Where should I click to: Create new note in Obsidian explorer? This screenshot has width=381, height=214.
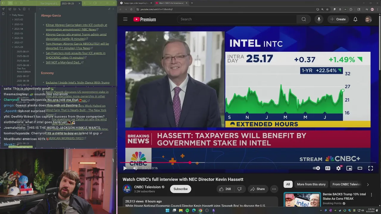10,9
